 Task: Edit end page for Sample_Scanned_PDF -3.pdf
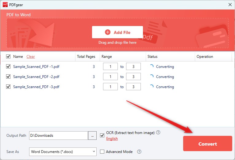click(x=133, y=87)
